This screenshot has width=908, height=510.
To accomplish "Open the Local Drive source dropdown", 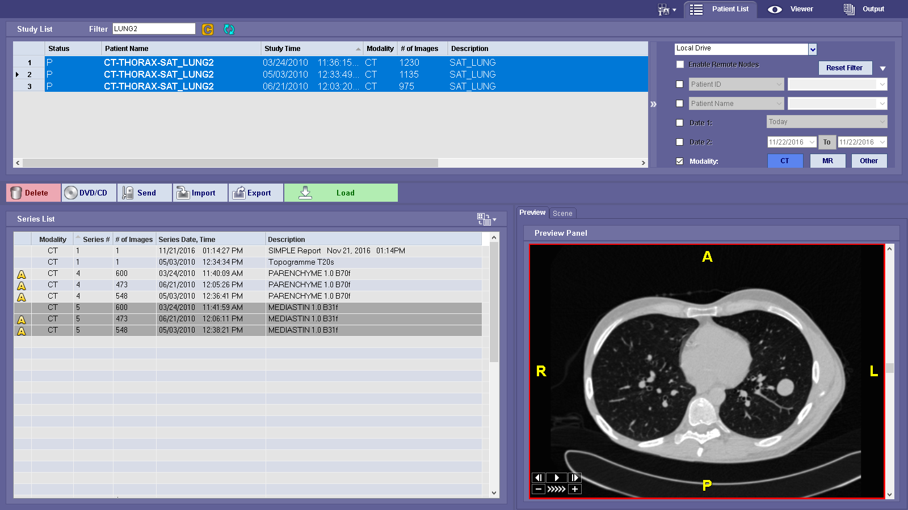I will point(812,49).
